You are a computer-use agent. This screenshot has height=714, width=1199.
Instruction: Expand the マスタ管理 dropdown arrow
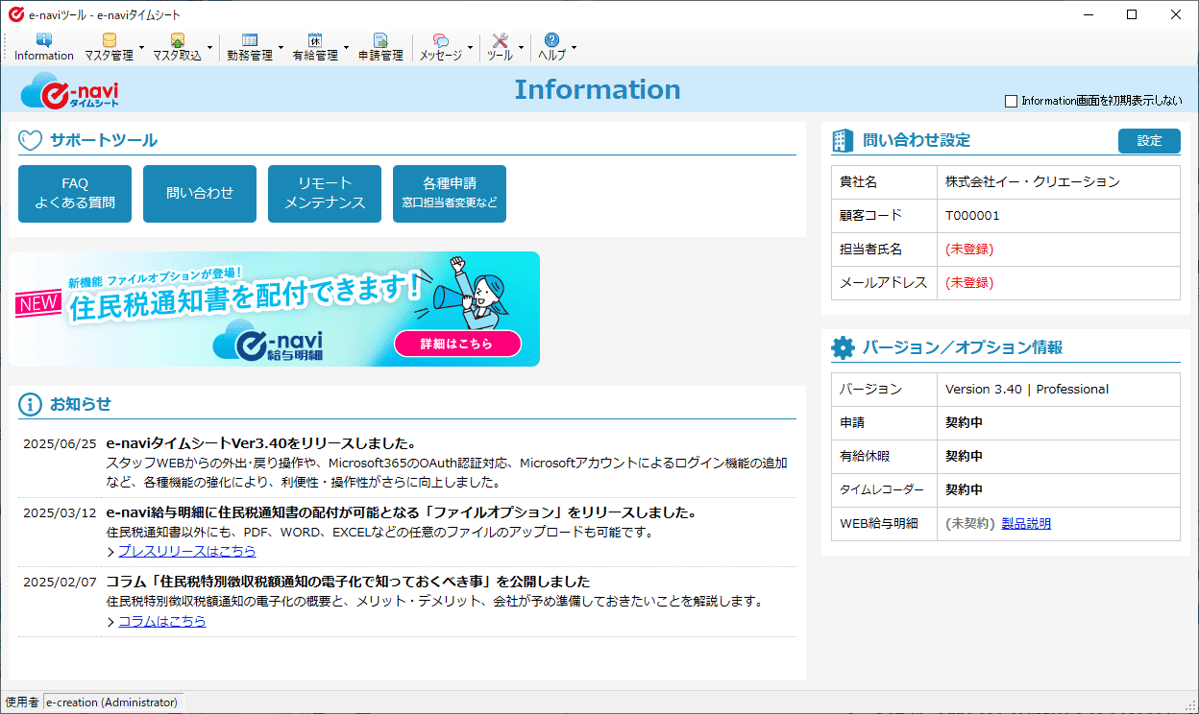[141, 46]
